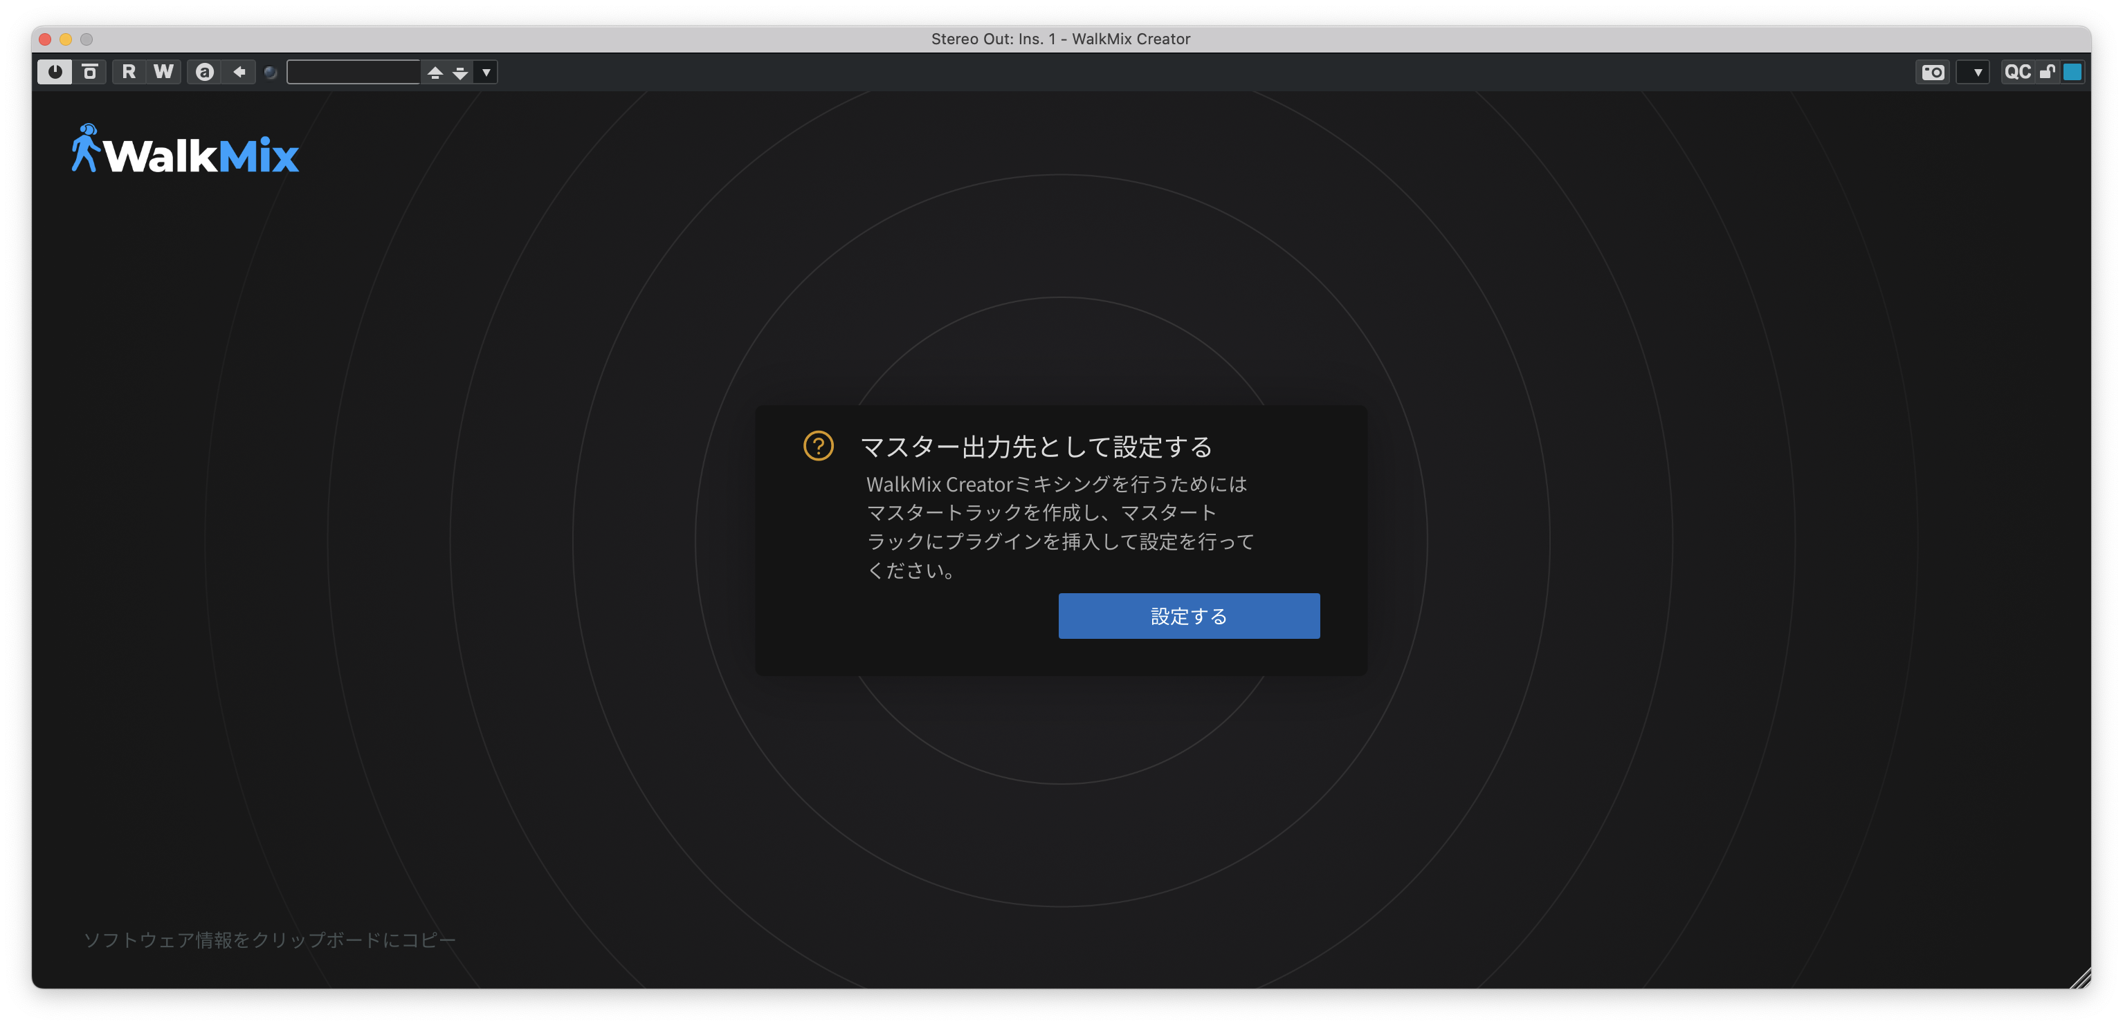Click ソフトウェア情報をクリップボードにコピー link
The width and height of the screenshot is (2123, 1026).
tap(269, 940)
